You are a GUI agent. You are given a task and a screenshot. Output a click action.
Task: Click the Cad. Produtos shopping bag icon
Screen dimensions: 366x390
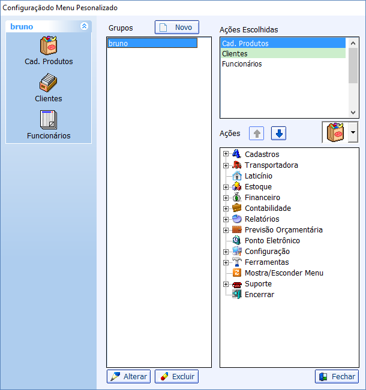(x=48, y=46)
